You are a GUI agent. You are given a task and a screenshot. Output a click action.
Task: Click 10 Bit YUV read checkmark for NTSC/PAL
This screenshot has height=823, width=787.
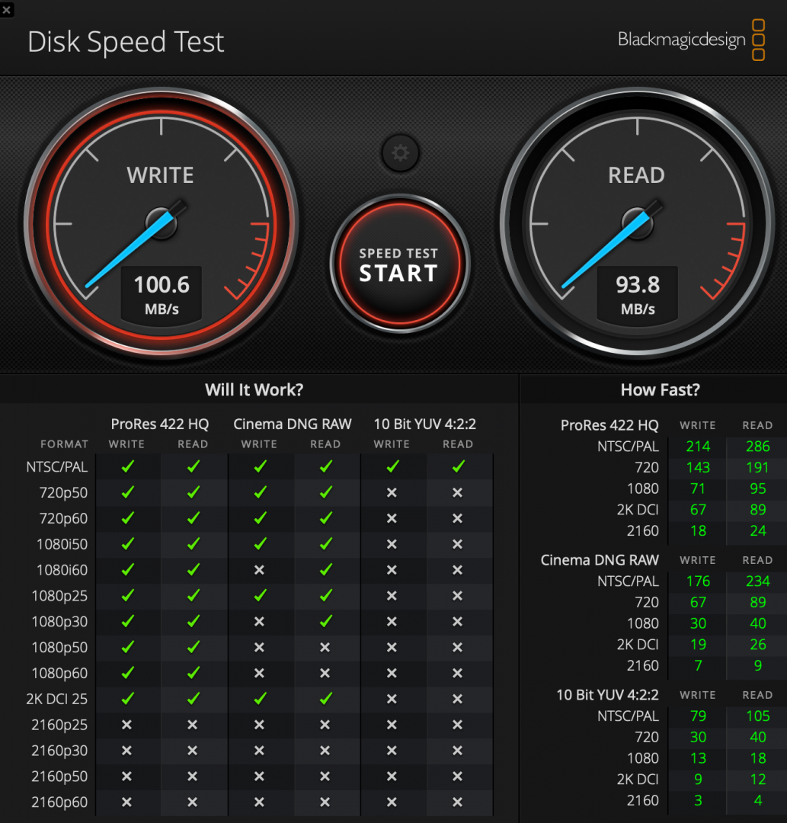click(459, 466)
